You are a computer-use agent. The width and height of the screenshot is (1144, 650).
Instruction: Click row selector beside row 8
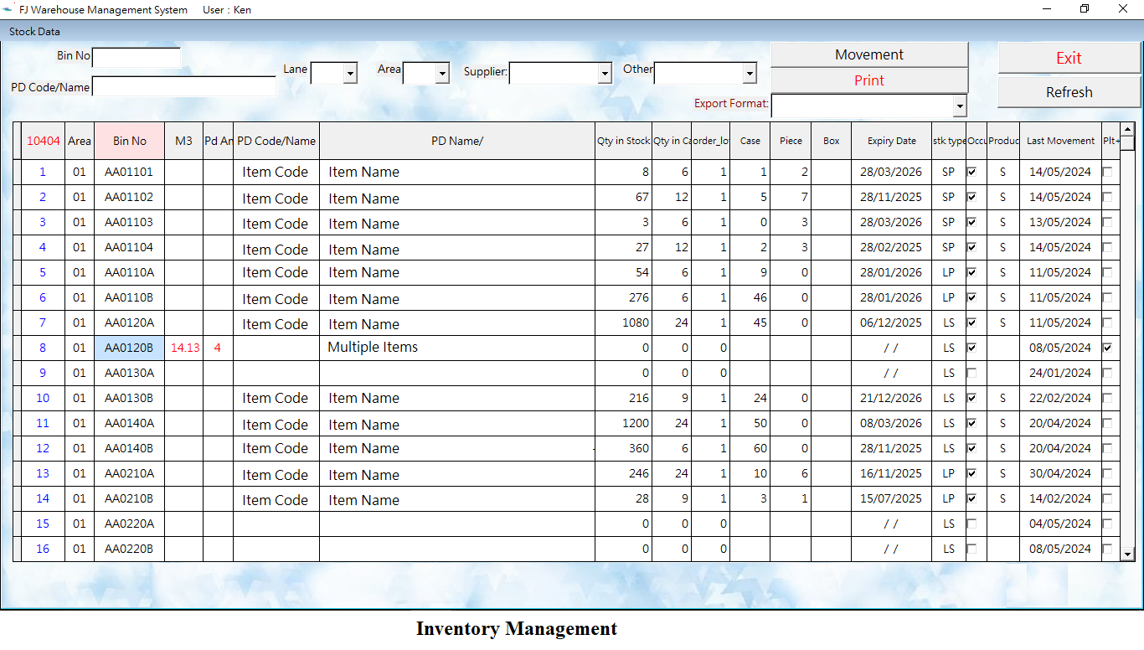pos(17,348)
